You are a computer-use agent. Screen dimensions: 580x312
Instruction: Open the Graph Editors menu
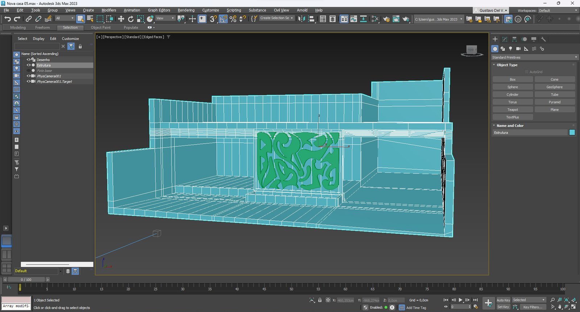tap(159, 10)
